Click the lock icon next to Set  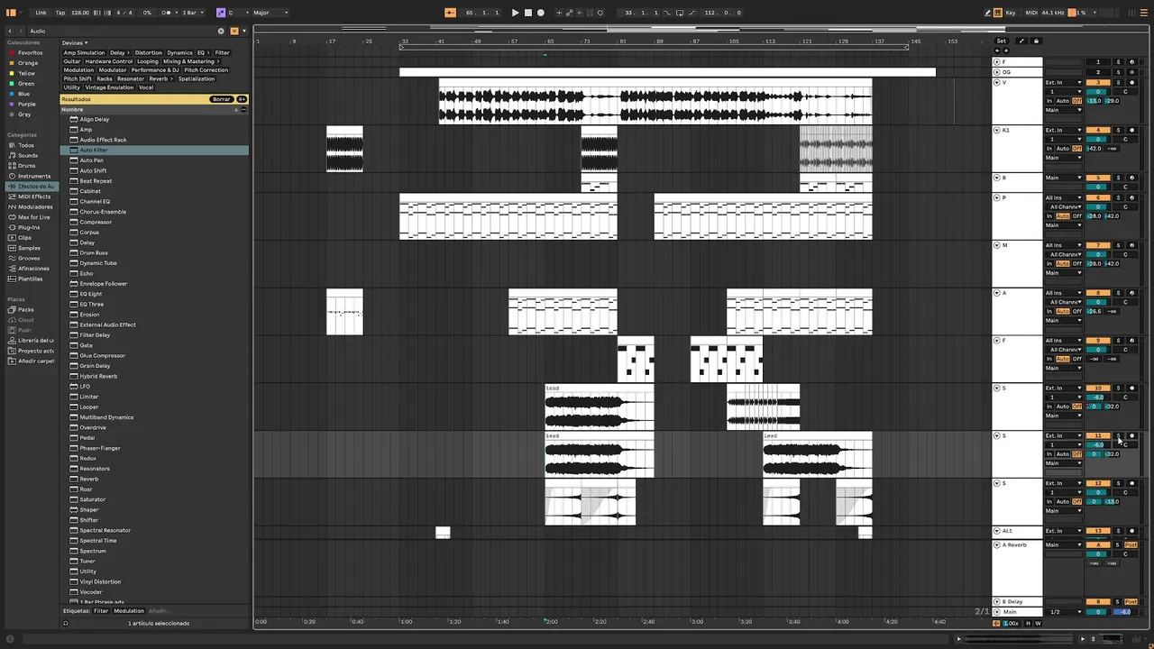click(x=1036, y=41)
